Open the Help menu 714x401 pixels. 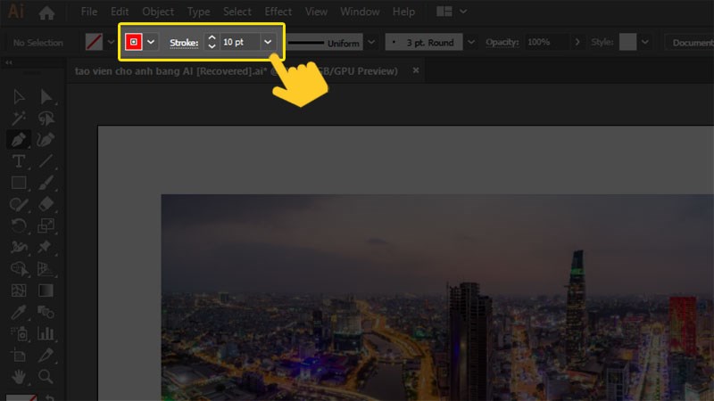click(403, 12)
